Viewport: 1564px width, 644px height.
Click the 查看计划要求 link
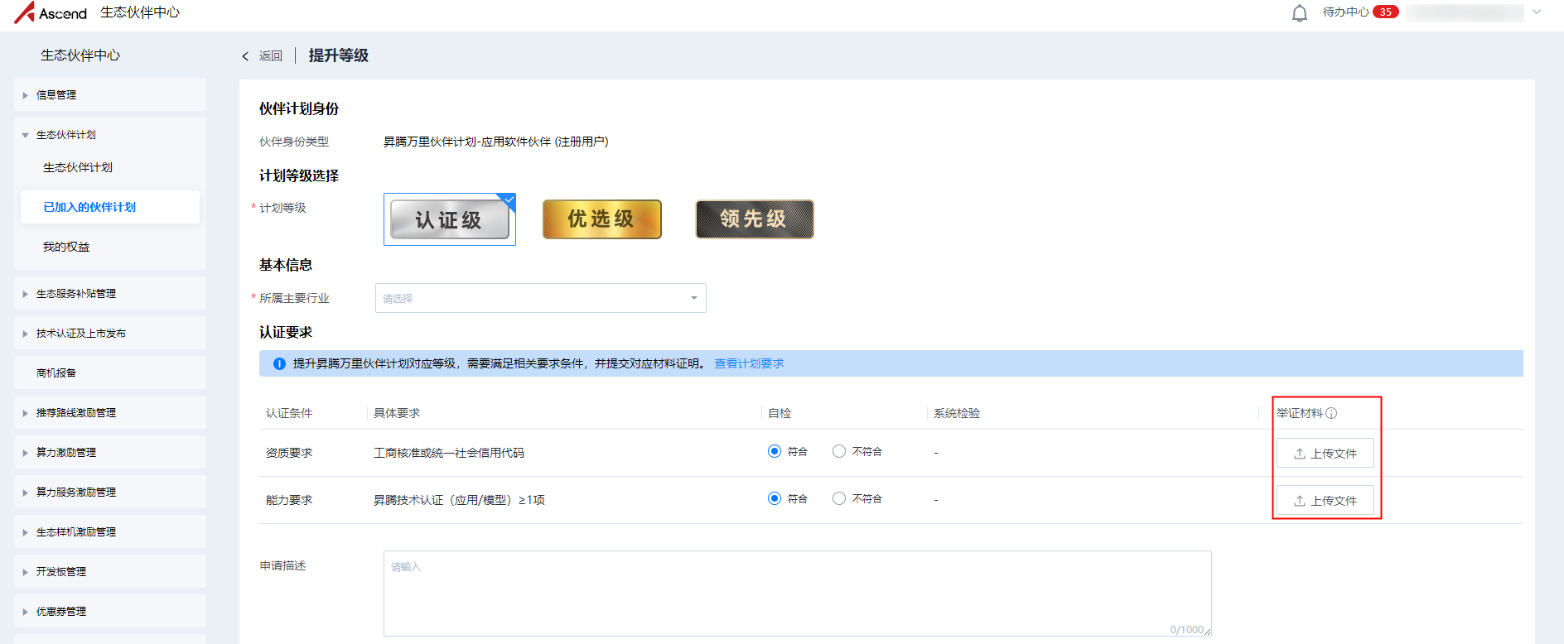tap(749, 363)
